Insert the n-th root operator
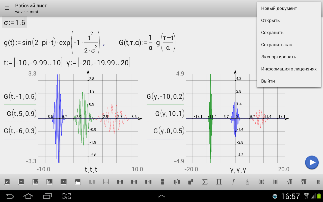323x202 pixels. click(x=304, y=182)
